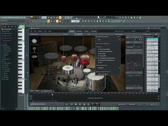Click the upper zoom icon at the right of the song track
The height and width of the screenshot is (126, 168).
click(x=159, y=96)
